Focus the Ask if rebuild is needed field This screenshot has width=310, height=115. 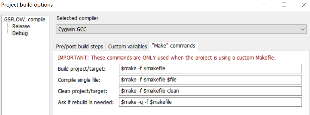coord(210,102)
